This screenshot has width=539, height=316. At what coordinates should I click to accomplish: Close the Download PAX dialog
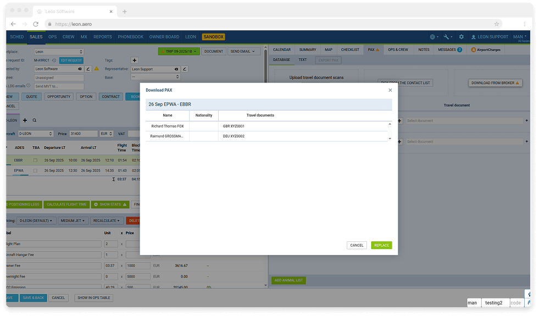[390, 90]
